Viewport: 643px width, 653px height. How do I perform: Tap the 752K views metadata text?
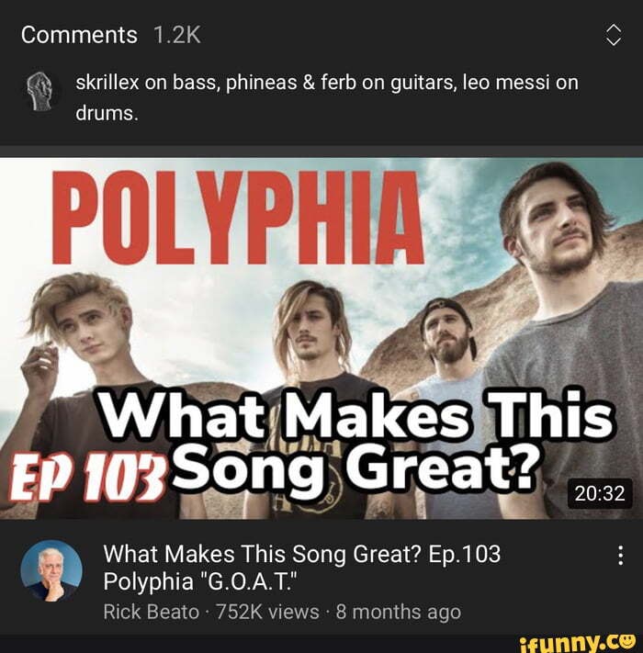click(x=268, y=613)
